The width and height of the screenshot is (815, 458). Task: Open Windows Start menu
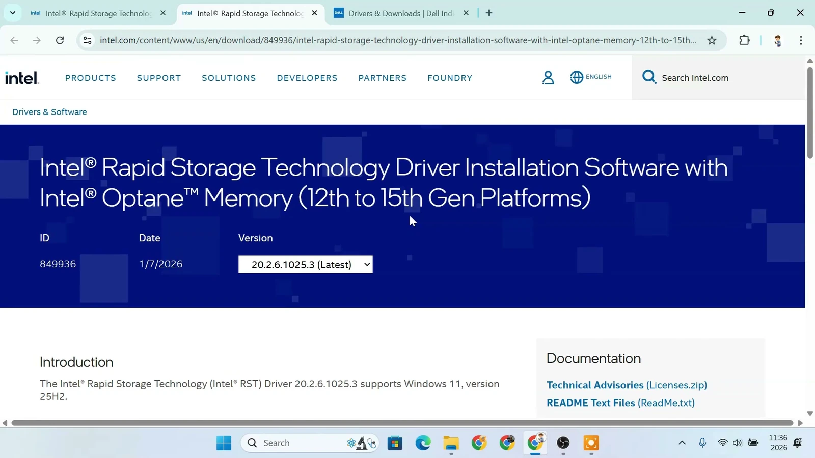pos(224,443)
